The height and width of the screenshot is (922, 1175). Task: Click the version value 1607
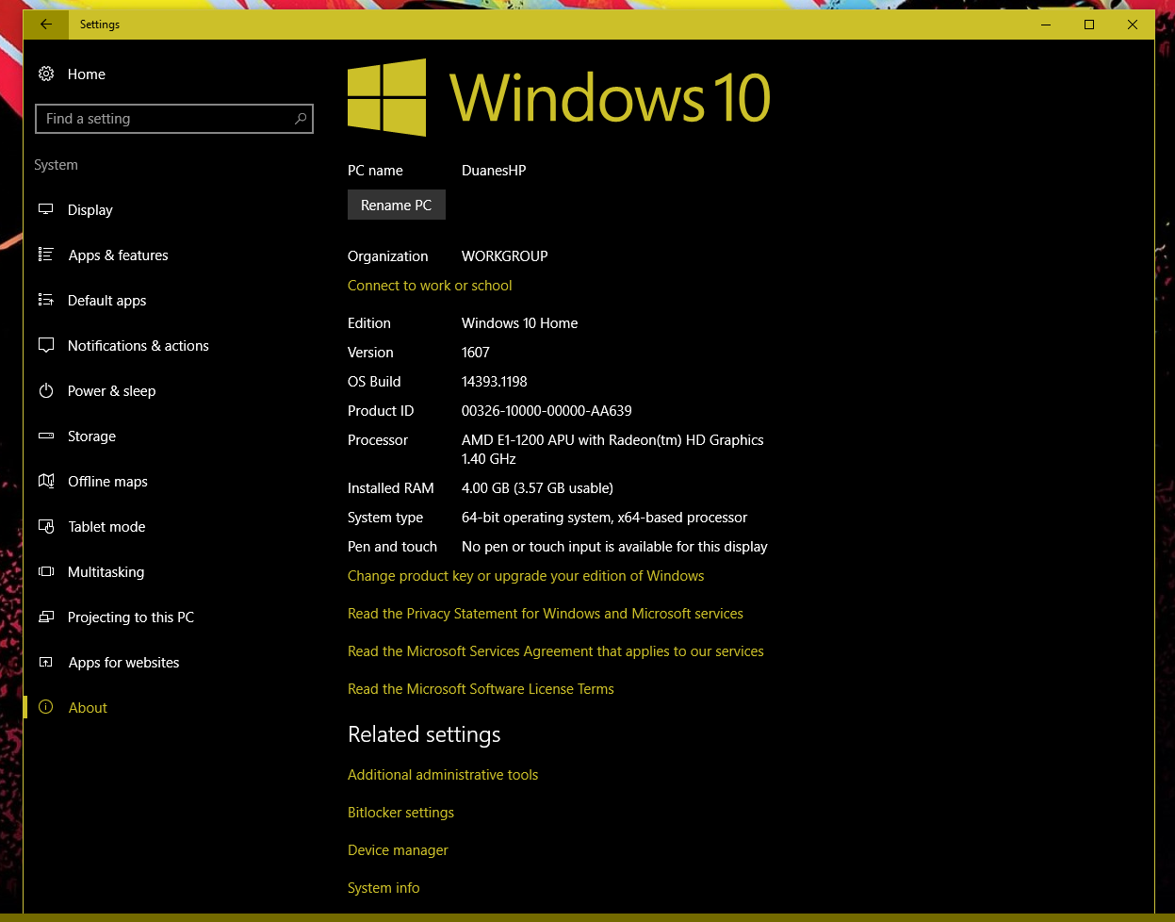tap(476, 352)
